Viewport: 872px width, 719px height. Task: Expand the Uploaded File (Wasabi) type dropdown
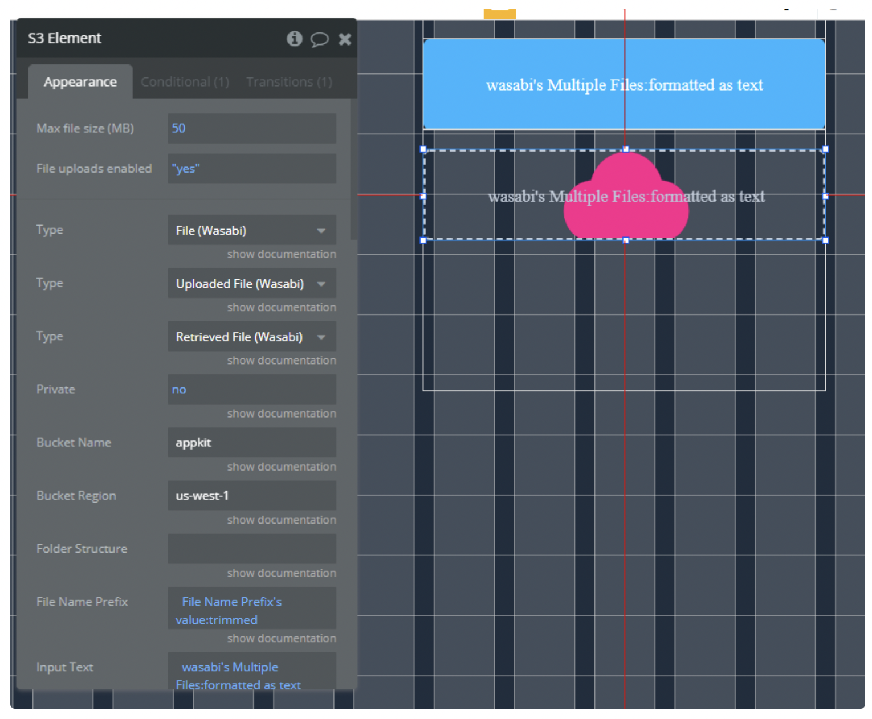click(x=252, y=284)
